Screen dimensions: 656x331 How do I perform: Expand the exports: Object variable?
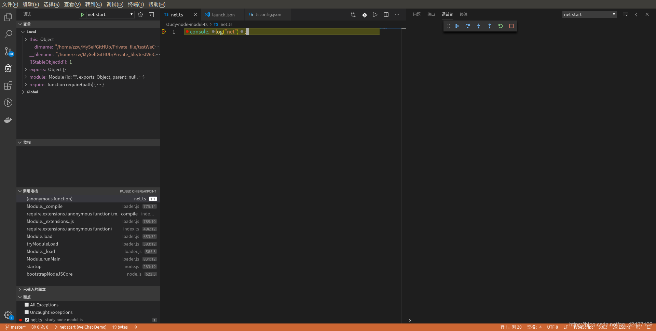point(26,69)
